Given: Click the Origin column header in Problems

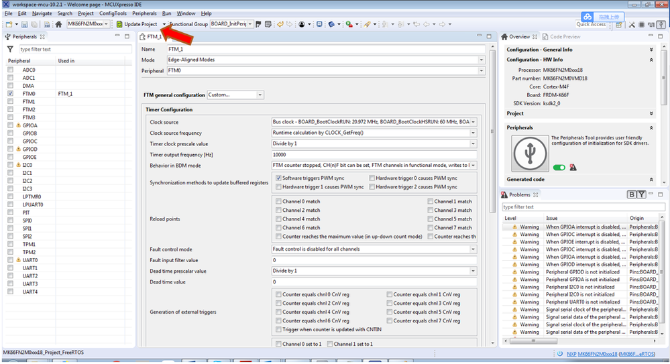Looking at the screenshot, I should coord(636,219).
